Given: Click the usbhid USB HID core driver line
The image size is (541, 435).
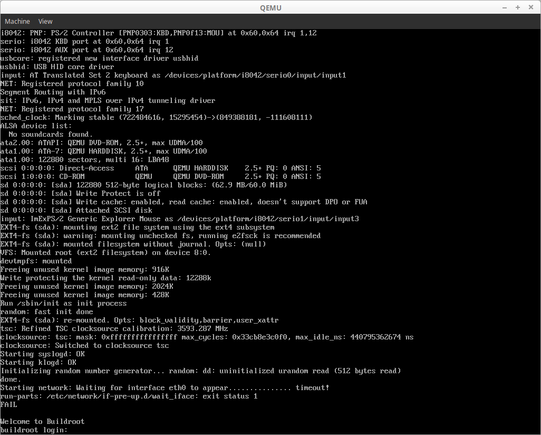Looking at the screenshot, I should point(57,67).
